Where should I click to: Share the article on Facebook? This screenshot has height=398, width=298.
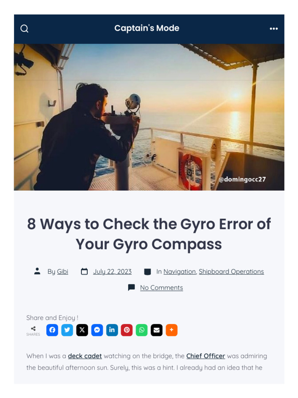pos(52,330)
